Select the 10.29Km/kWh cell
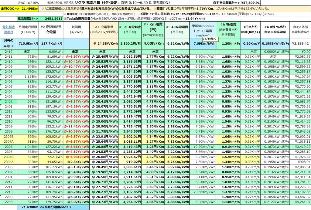This screenshot has height=210, width=311. [x=203, y=147]
